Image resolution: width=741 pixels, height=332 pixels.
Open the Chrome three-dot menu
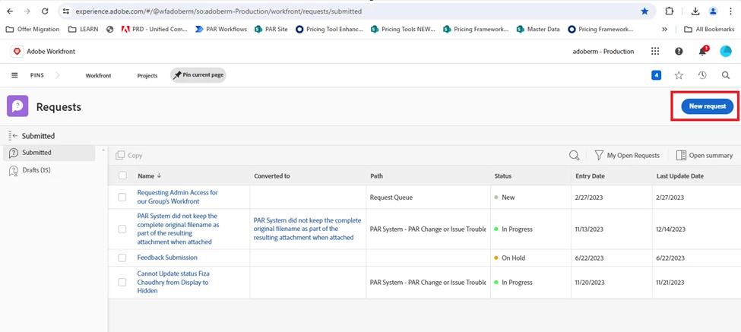(x=730, y=11)
